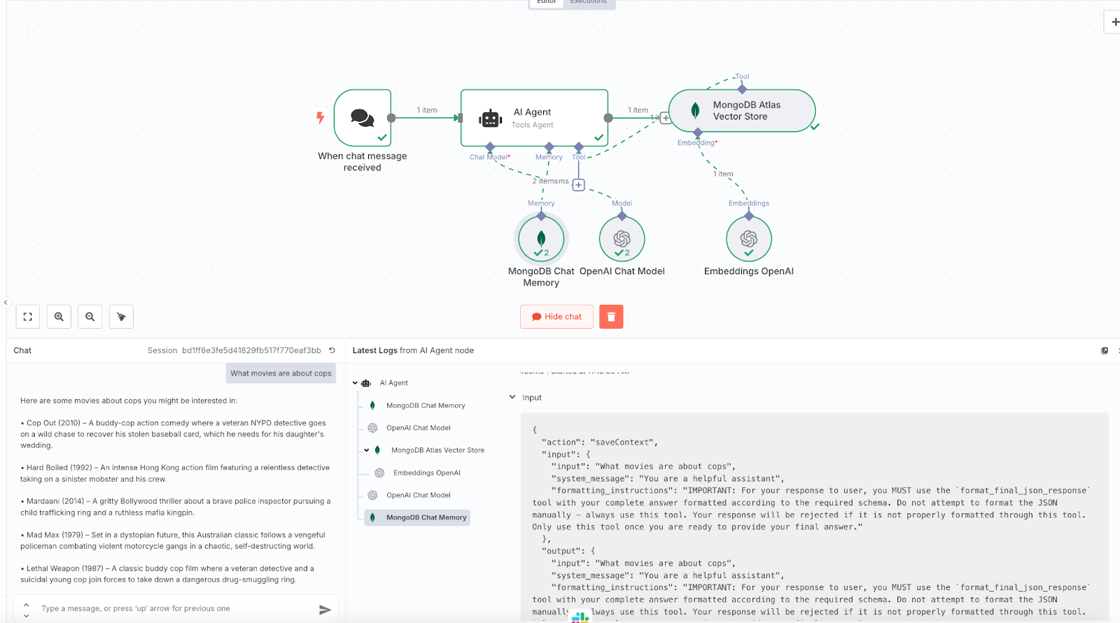Select the Embeddings OpenAI node
The width and height of the screenshot is (1120, 623).
click(748, 239)
